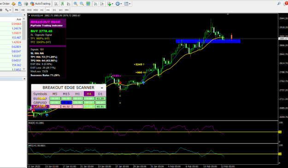The image size is (288, 168).
Task: Close the lower left Navigator panel
Action: (24, 79)
